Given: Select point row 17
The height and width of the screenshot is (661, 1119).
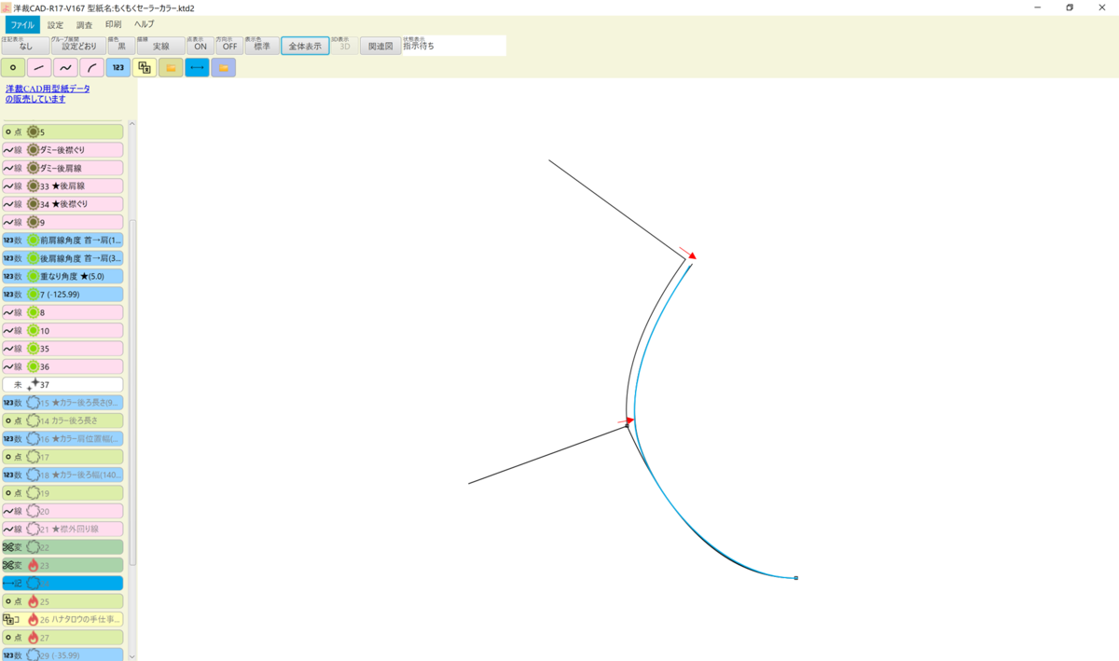Looking at the screenshot, I should click(62, 457).
